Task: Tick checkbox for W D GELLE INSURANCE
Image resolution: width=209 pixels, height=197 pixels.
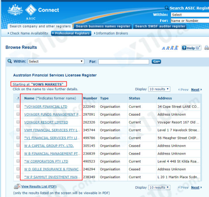Action: coord(18,169)
